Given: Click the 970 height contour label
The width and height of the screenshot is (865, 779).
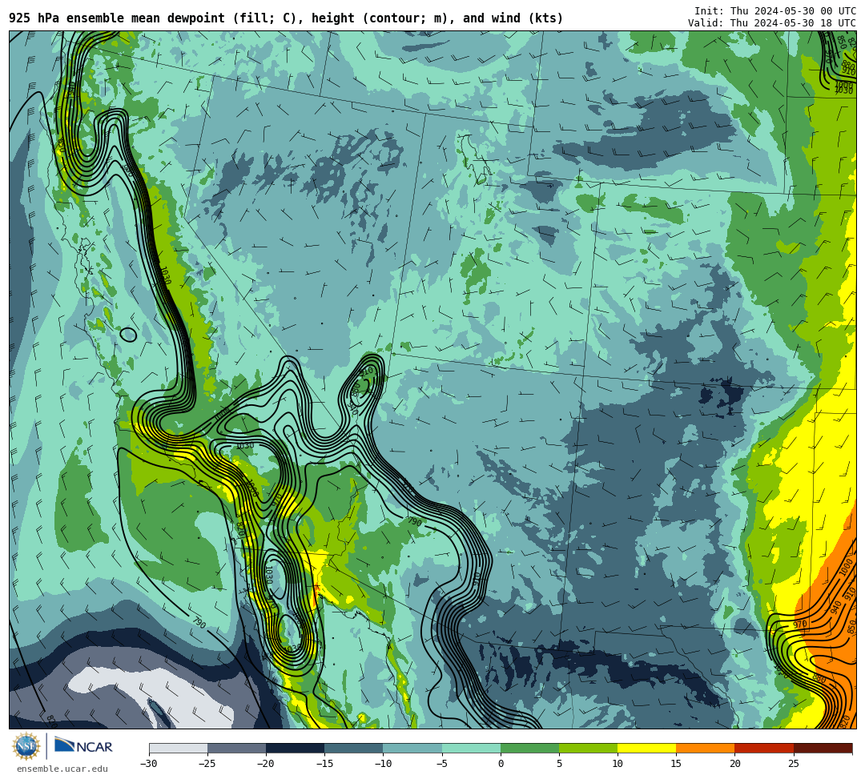Looking at the screenshot, I should [800, 624].
